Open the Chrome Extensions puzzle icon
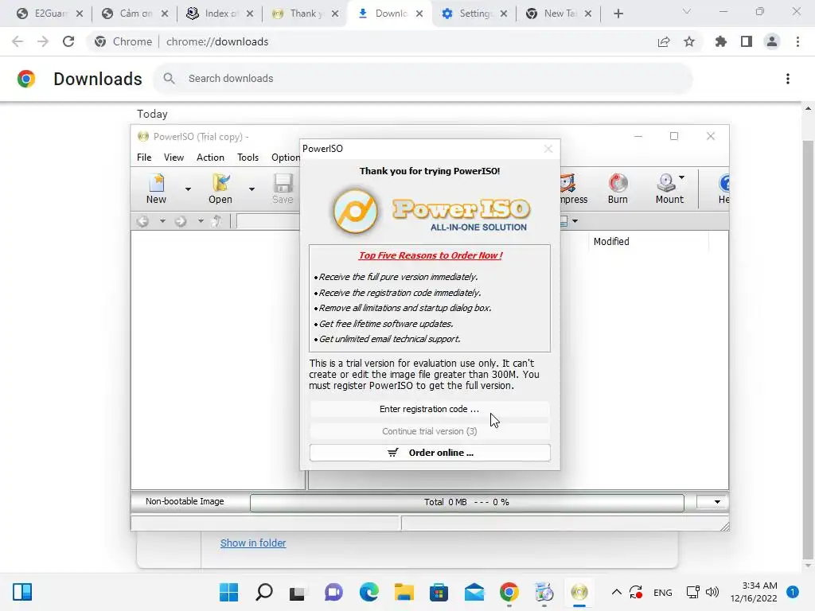 [721, 41]
